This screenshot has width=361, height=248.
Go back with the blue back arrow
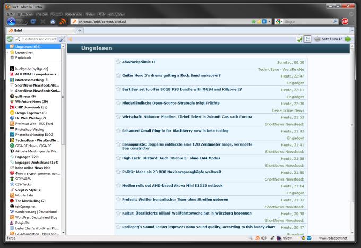click(11, 22)
